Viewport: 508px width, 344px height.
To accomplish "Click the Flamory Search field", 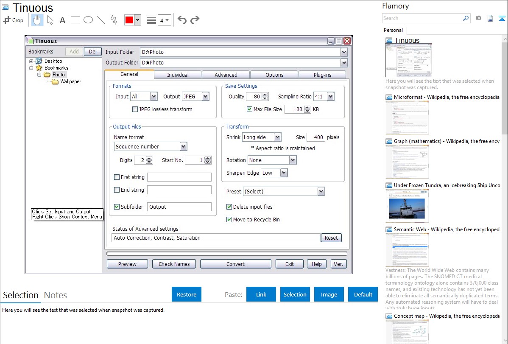I will [x=422, y=18].
